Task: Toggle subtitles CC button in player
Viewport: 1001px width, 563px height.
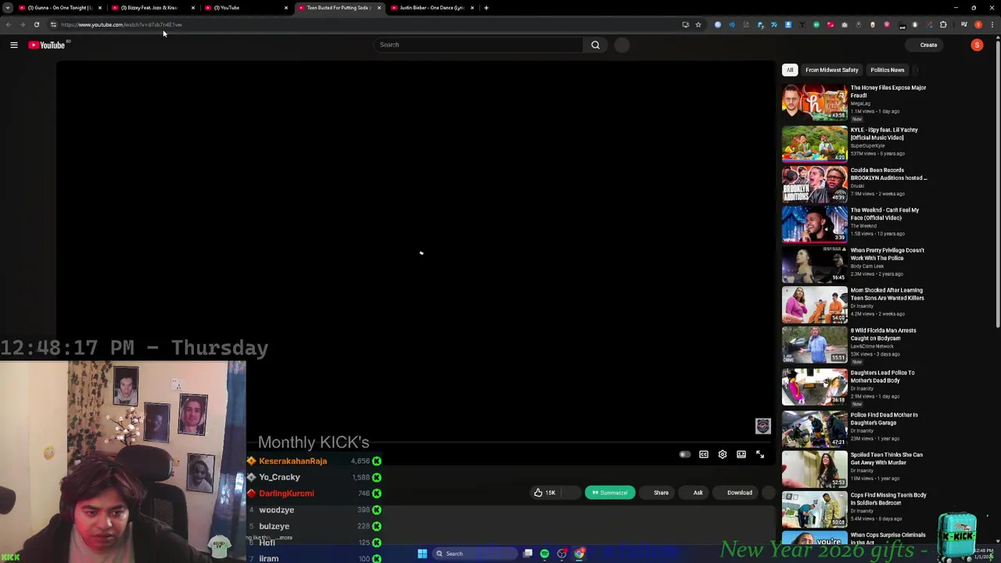Action: [x=703, y=454]
